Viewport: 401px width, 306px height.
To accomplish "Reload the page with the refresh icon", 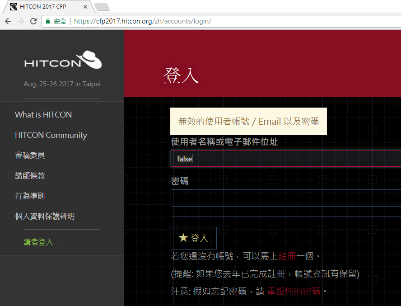I will pyautogui.click(x=33, y=21).
